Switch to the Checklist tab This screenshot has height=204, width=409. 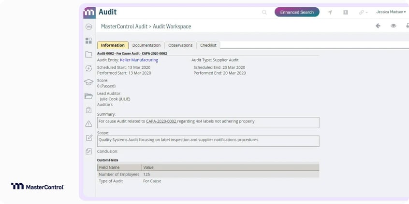pos(208,45)
